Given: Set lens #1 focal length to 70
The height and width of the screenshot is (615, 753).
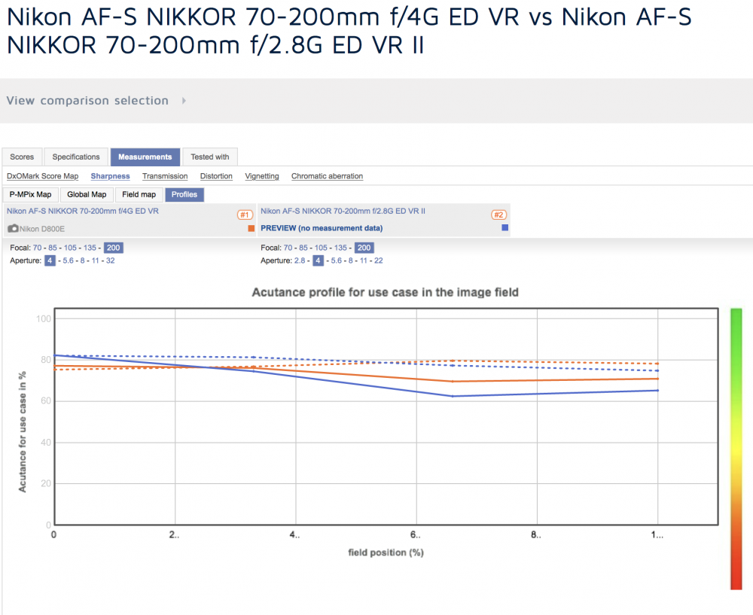Looking at the screenshot, I should (x=37, y=248).
